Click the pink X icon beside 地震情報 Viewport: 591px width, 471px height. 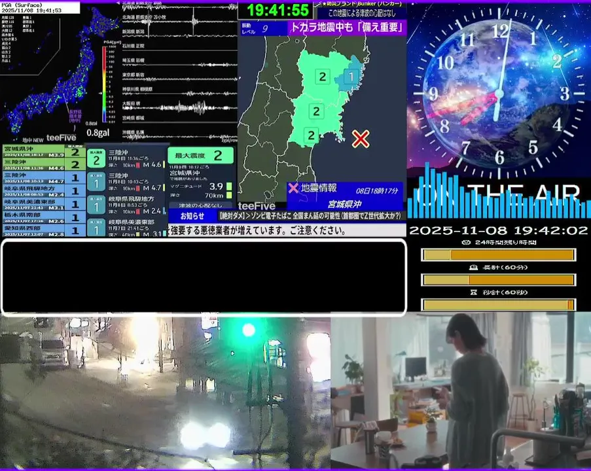coord(293,188)
